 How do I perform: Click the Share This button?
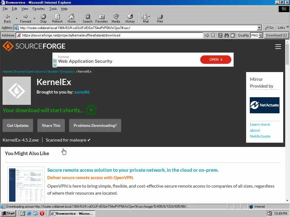tap(51, 125)
